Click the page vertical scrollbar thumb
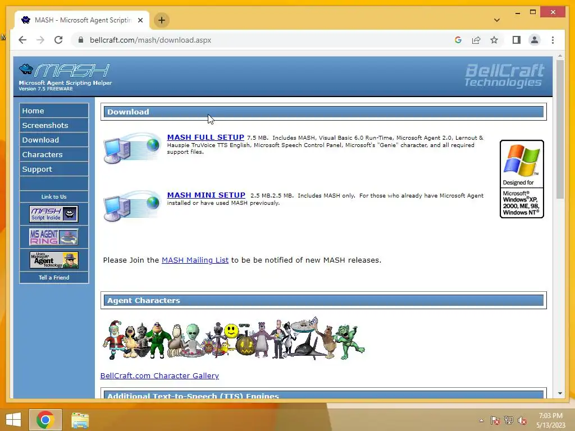This screenshot has width=575, height=431. (x=560, y=130)
